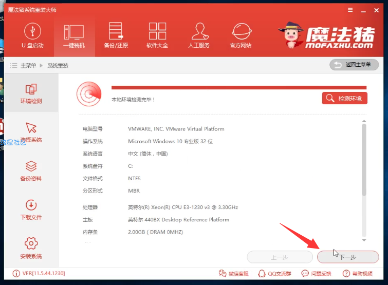Close the 魔法猪系统重装大师 window
Image resolution: width=388 pixels, height=285 pixels.
(376, 10)
